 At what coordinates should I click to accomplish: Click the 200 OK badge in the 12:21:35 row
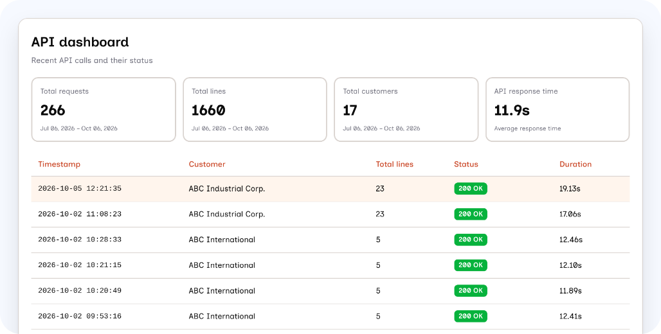pyautogui.click(x=471, y=189)
